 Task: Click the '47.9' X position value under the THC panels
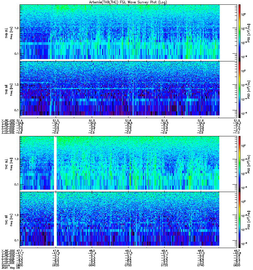55,251
